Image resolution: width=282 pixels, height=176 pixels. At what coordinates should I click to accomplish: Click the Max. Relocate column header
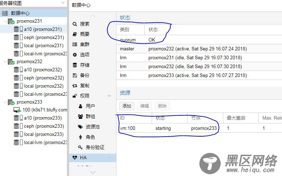pyautogui.click(x=270, y=118)
